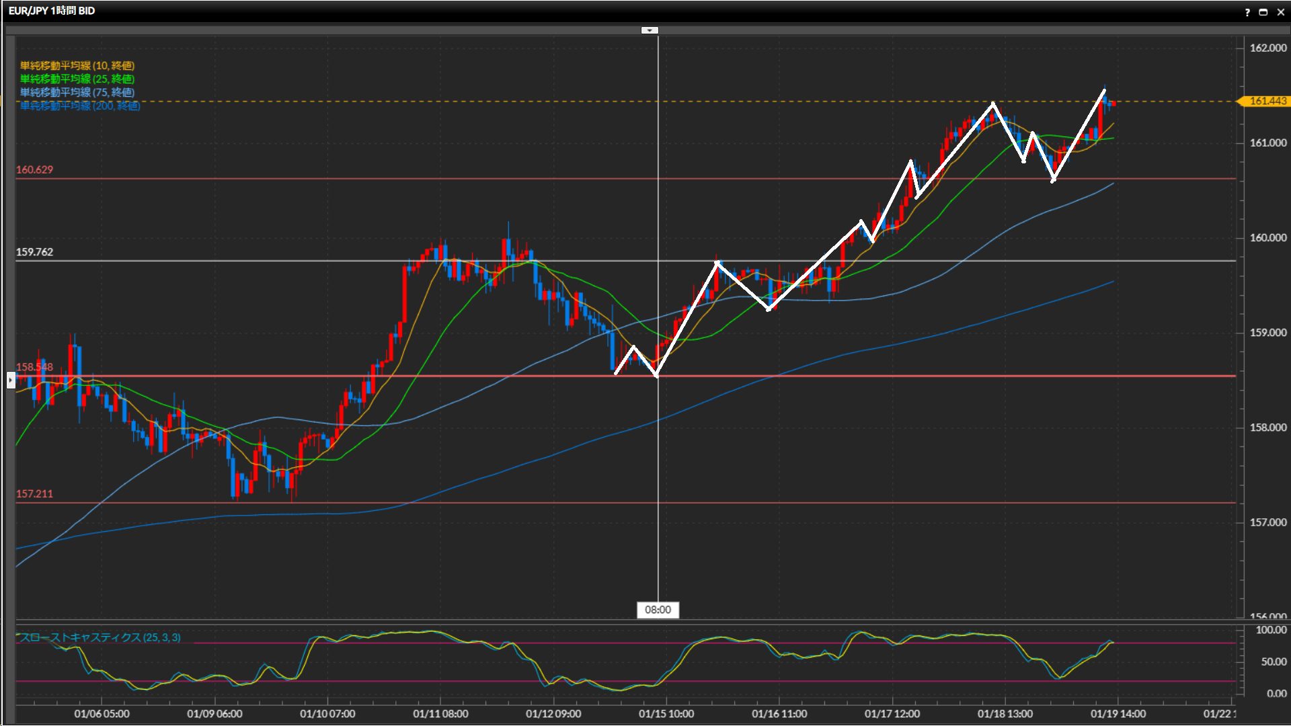Screen dimensions: 1291x726
Task: Select the white 159.762 horizontal line label
Action: click(34, 252)
